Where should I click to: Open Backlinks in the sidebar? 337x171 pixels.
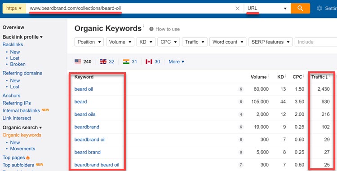click(x=13, y=44)
